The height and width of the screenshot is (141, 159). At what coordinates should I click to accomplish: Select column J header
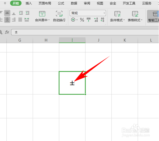[98, 40]
